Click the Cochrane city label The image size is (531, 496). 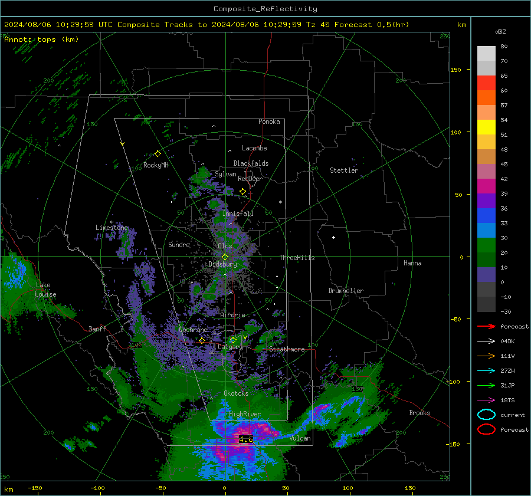point(193,330)
